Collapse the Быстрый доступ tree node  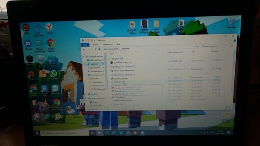point(83,57)
